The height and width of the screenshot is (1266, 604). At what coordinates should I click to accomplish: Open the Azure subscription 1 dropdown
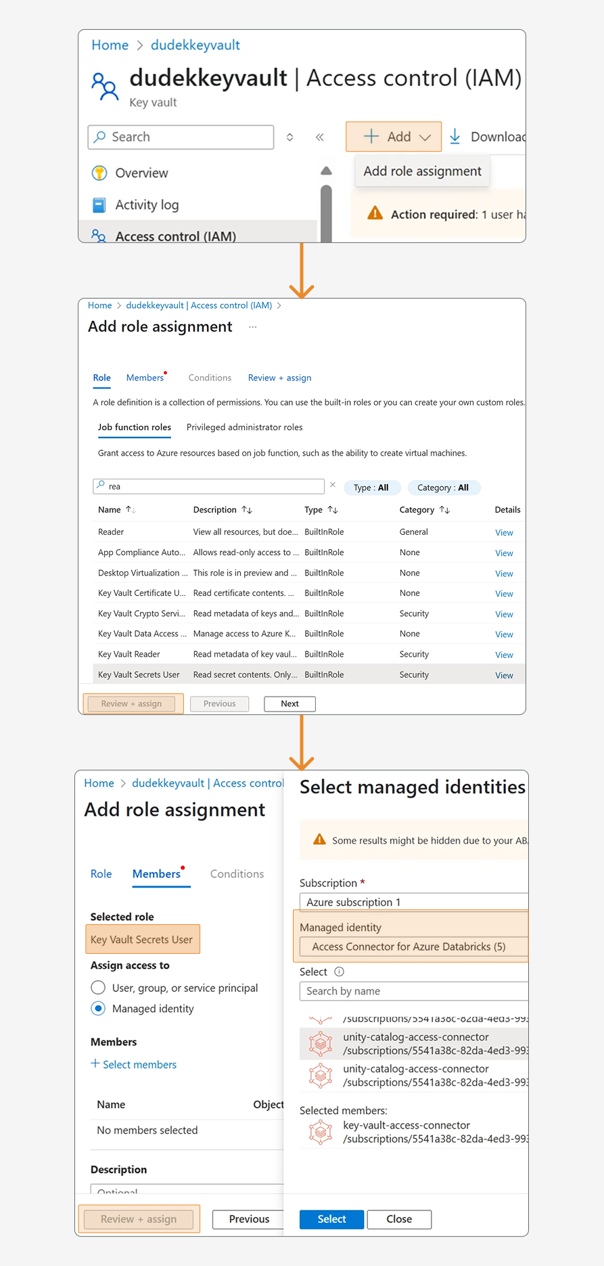click(413, 902)
